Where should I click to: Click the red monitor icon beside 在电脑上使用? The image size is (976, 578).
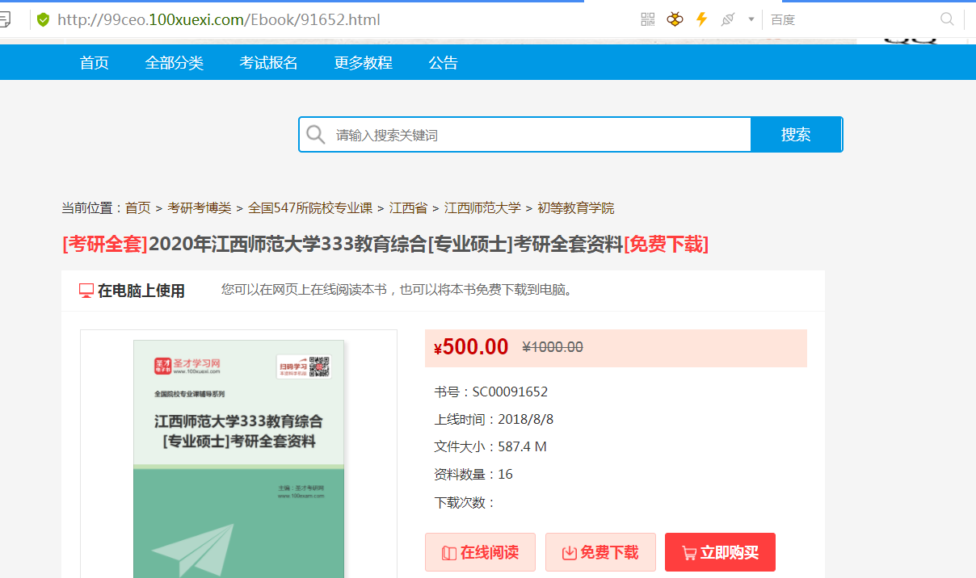pos(86,290)
